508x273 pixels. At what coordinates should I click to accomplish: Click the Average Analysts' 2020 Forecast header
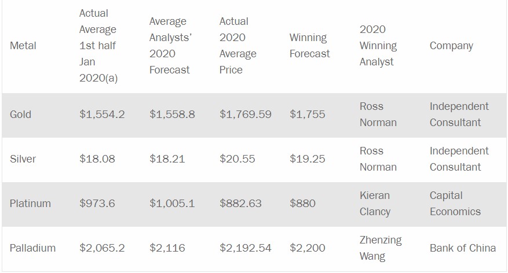click(170, 46)
